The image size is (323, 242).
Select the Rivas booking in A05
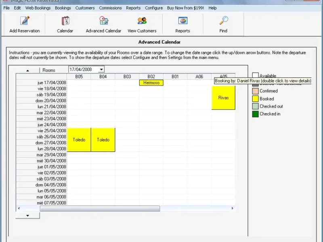(224, 98)
